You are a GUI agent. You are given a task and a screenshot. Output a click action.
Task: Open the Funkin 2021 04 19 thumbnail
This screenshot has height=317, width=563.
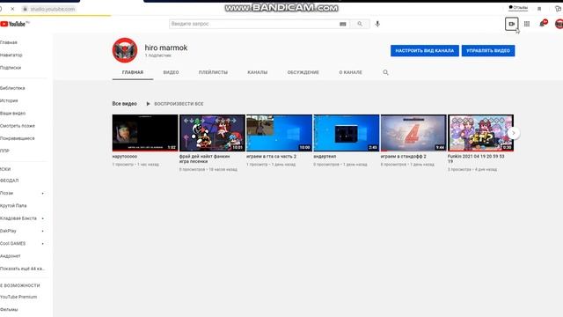point(480,133)
